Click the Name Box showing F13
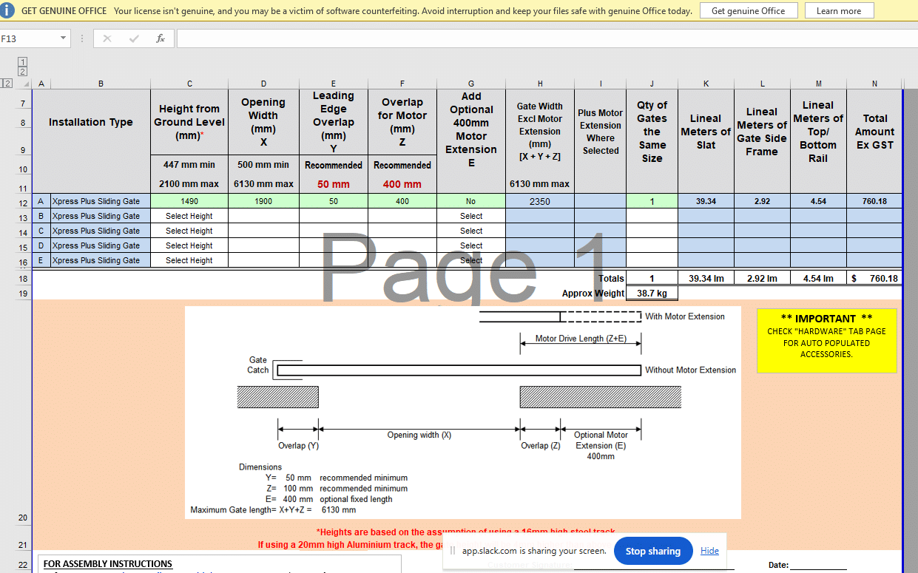The height and width of the screenshot is (573, 918). (28, 38)
